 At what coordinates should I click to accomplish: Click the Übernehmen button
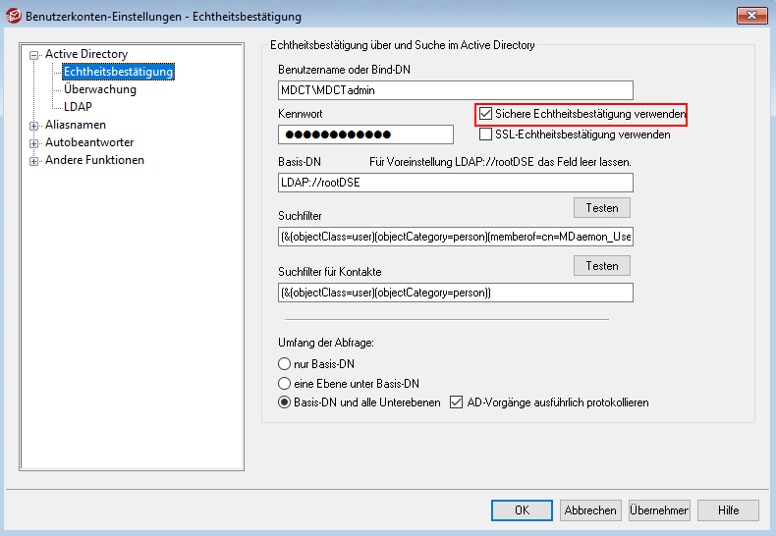pos(659,510)
